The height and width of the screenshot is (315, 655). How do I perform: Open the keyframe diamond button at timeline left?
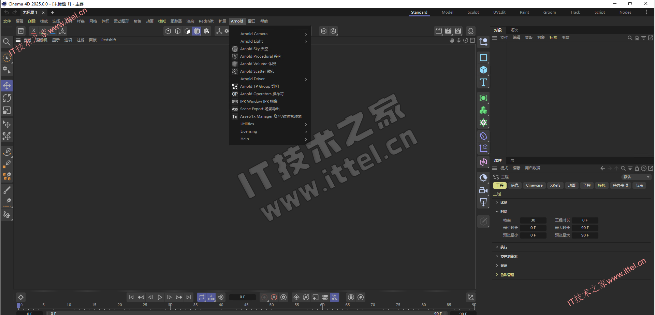tap(21, 297)
